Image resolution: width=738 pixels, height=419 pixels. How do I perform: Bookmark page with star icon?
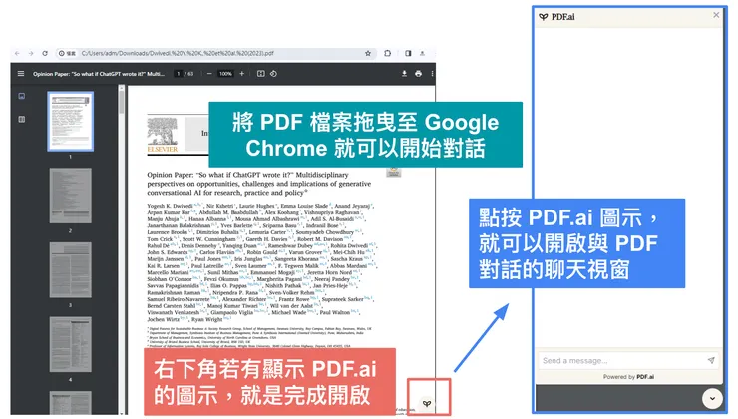pos(368,53)
